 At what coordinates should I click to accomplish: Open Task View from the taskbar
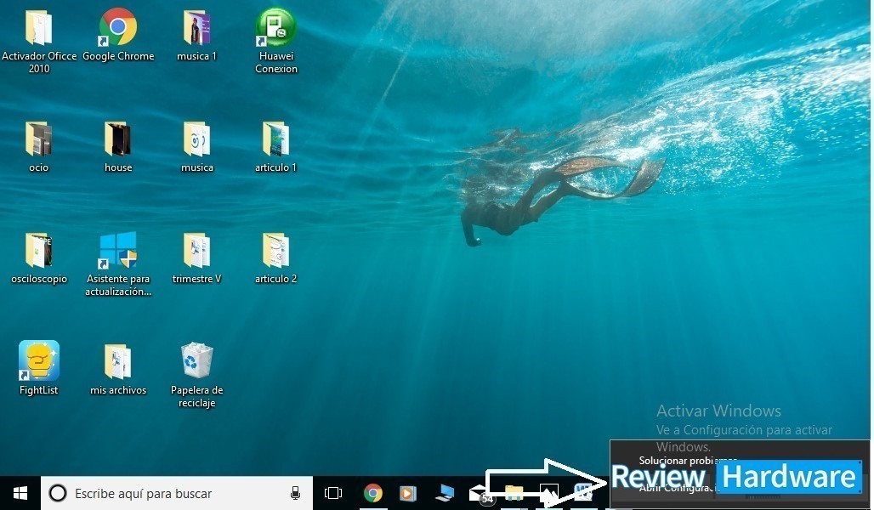[333, 493]
